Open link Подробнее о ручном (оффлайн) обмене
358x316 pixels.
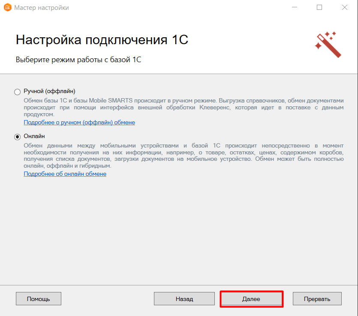coord(79,122)
